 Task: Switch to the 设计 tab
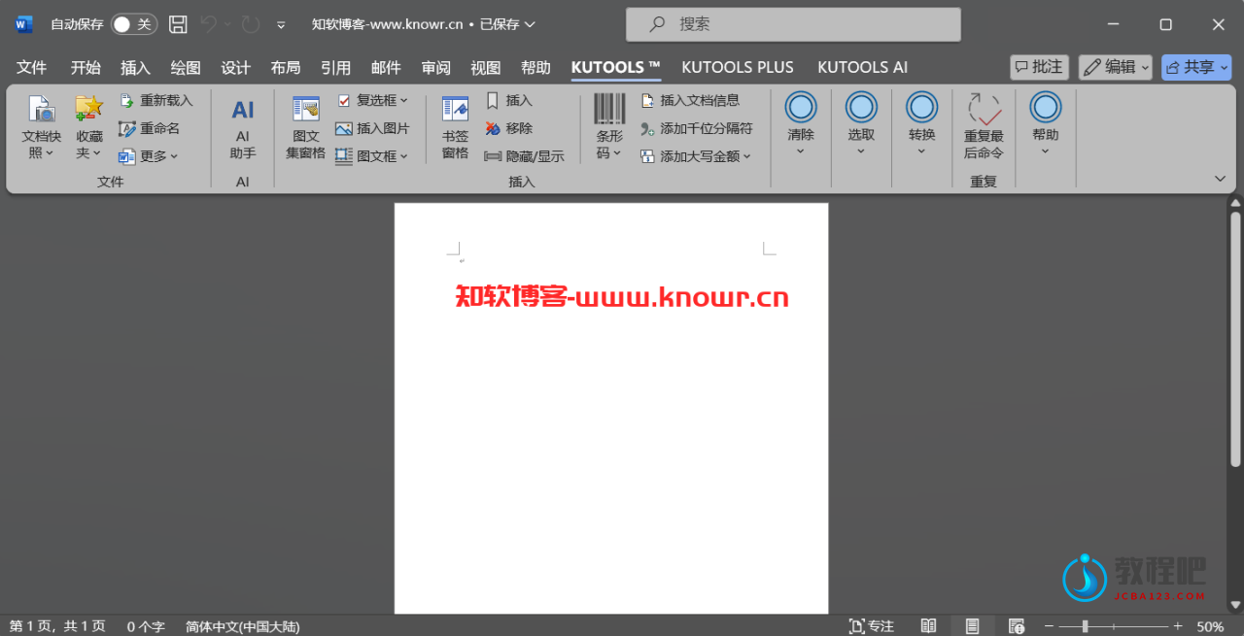(235, 67)
